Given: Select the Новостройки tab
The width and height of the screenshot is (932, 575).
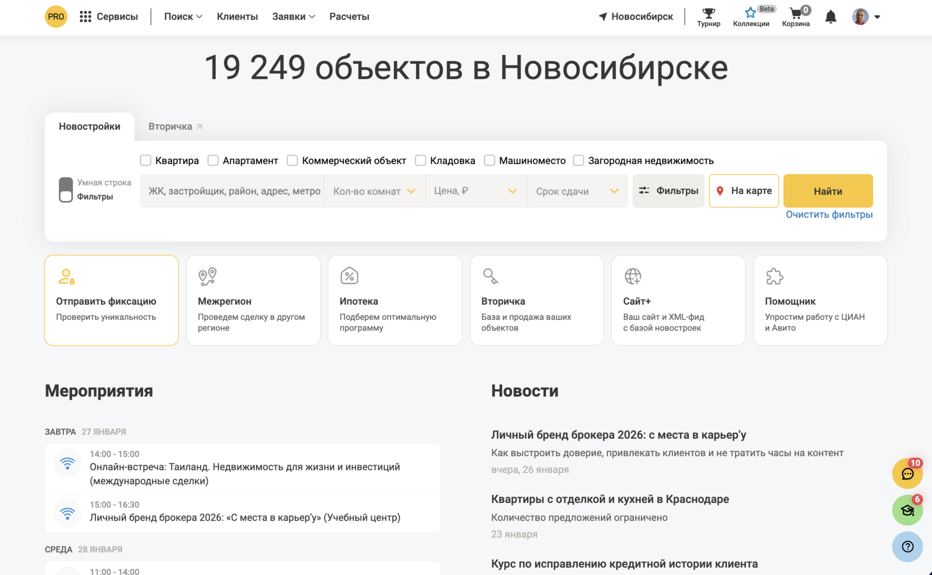Looking at the screenshot, I should pyautogui.click(x=90, y=126).
